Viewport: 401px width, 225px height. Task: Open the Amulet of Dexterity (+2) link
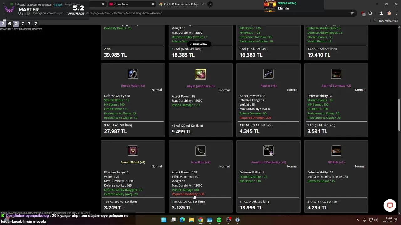click(268, 162)
